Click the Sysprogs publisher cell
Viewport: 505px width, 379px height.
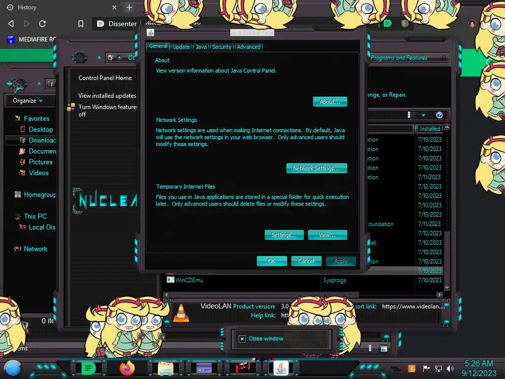(x=335, y=280)
